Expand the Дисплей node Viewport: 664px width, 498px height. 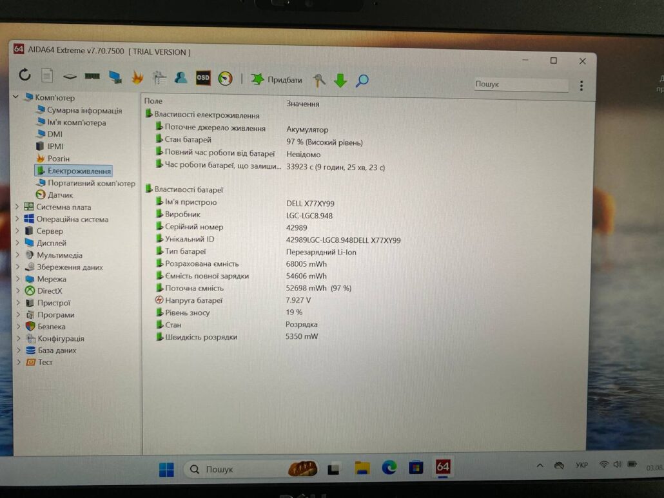[18, 243]
